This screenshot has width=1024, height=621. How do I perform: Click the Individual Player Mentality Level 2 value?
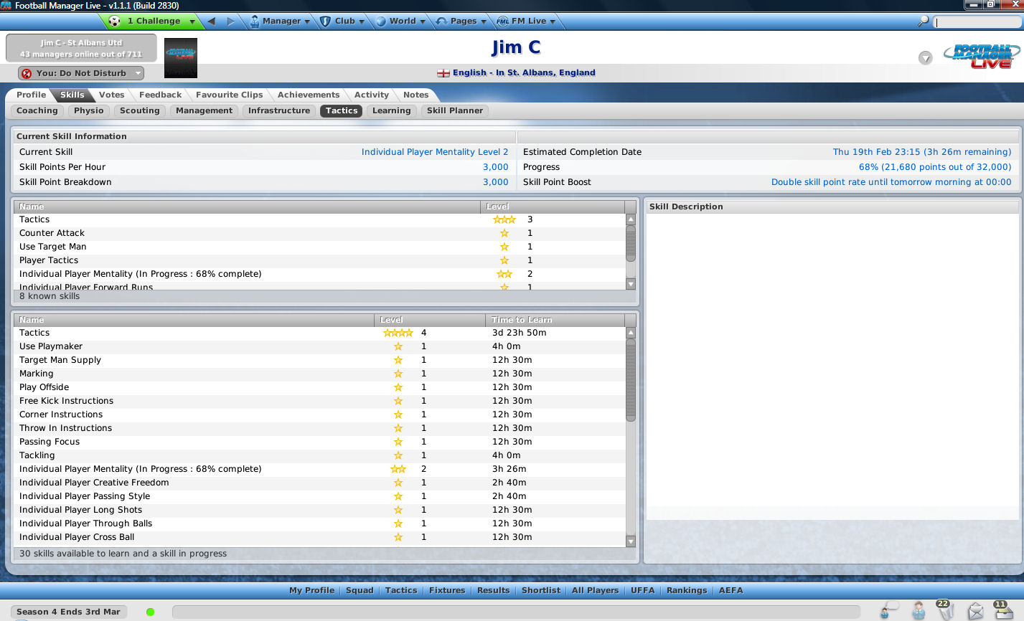point(435,152)
